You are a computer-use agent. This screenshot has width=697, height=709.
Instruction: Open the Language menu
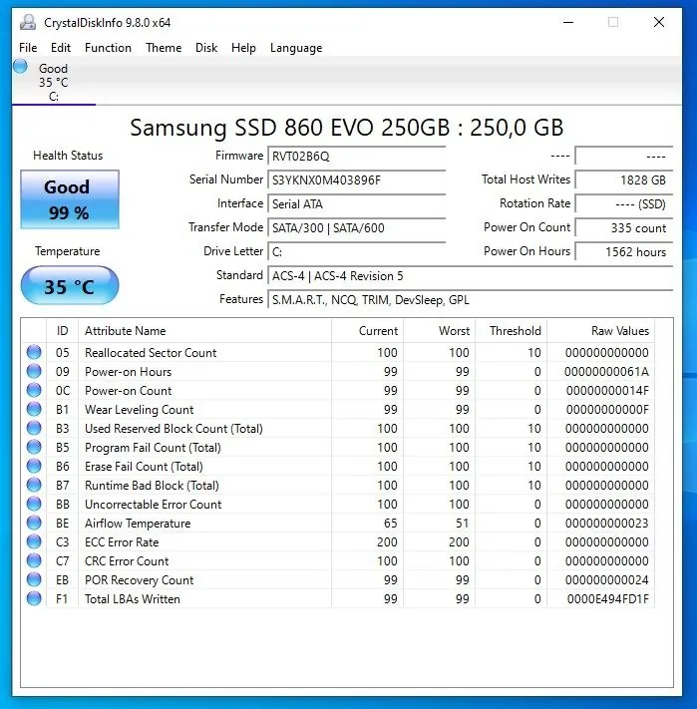point(296,48)
